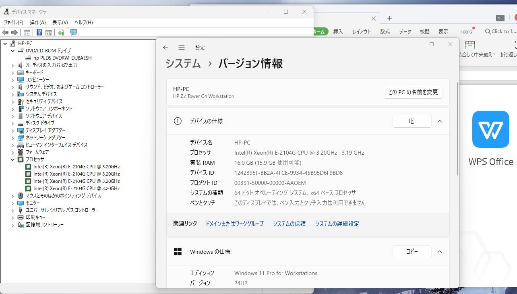Click the この PC の名前を変更 button
517x294 pixels.
point(413,92)
